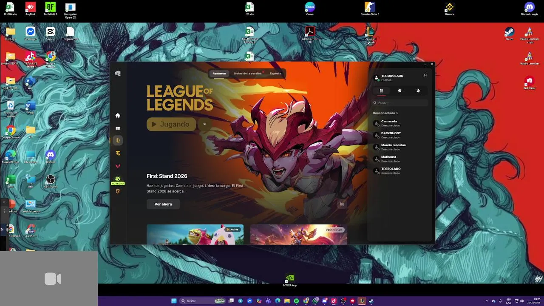The image size is (544, 306).
Task: Open the Esports tab
Action: 275,74
